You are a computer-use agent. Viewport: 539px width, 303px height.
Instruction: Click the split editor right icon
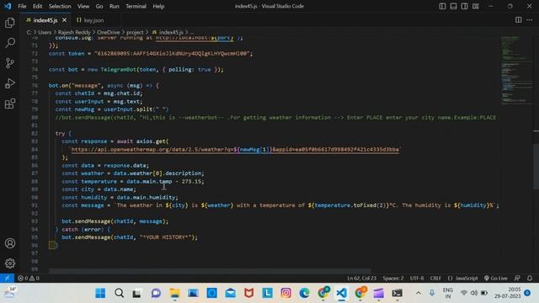[519, 20]
